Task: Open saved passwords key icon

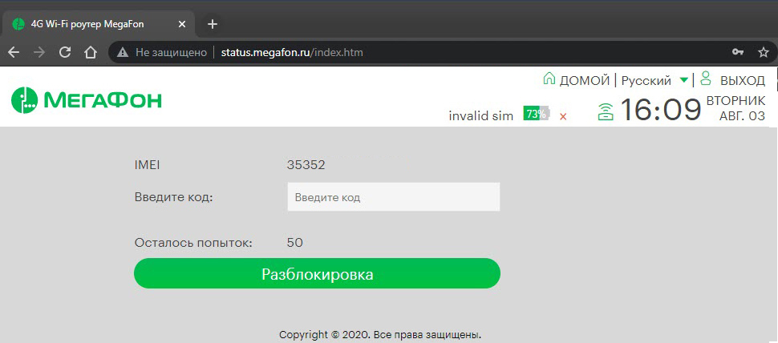Action: [x=737, y=52]
